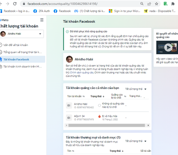Viewport: 178px width, 155px height.
Task: Click the lock icon in address bar
Action: coord(24,4)
